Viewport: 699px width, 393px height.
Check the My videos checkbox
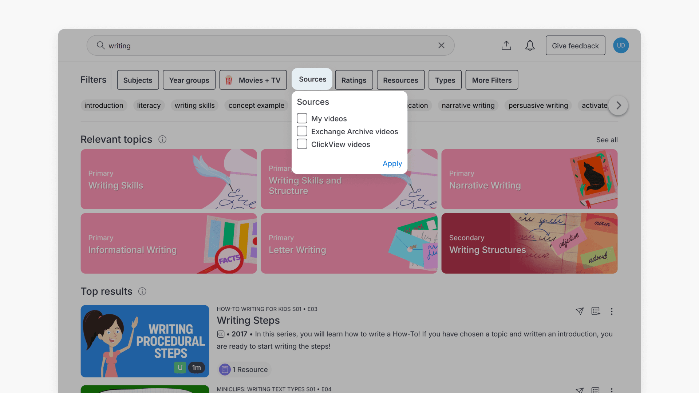point(302,118)
